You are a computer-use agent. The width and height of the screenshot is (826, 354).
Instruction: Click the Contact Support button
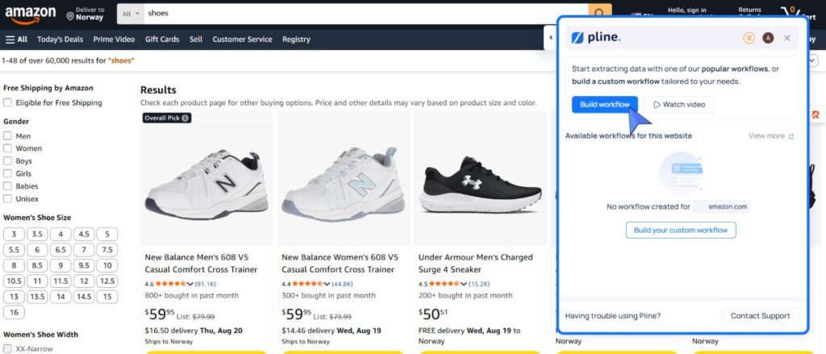pos(760,316)
